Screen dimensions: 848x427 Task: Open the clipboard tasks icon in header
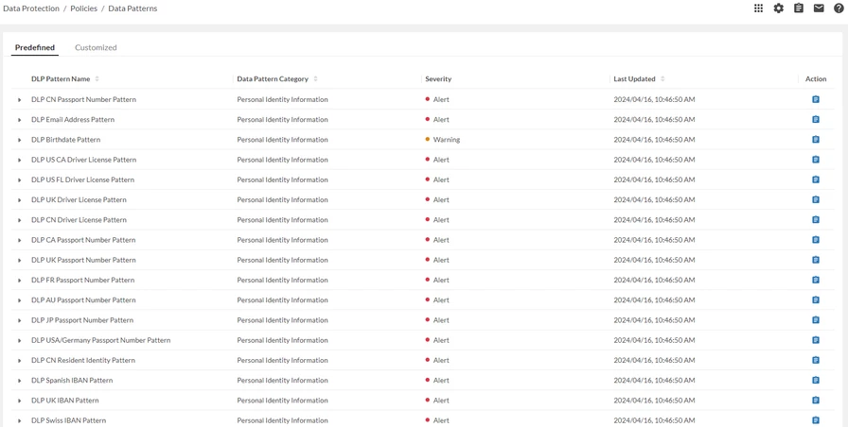pyautogui.click(x=798, y=9)
